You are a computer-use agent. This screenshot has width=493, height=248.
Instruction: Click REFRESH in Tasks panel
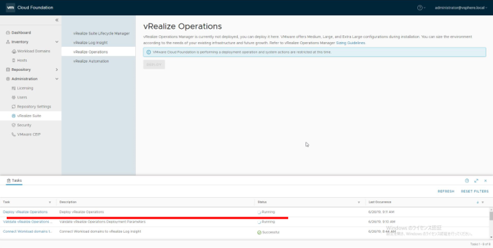(446, 191)
